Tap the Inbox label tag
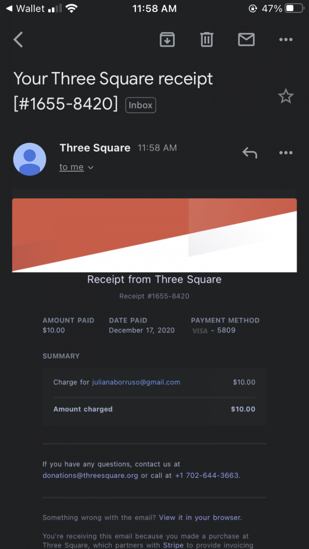 point(140,105)
